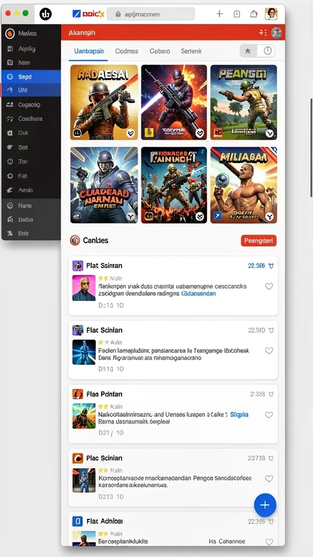313x557 pixels.
Task: Open Brit at the bottom of the sidebar
Action: (31, 233)
